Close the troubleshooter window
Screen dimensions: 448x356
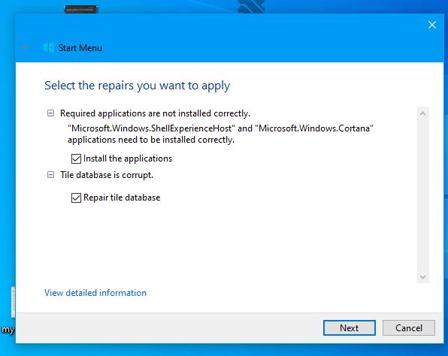pos(432,25)
